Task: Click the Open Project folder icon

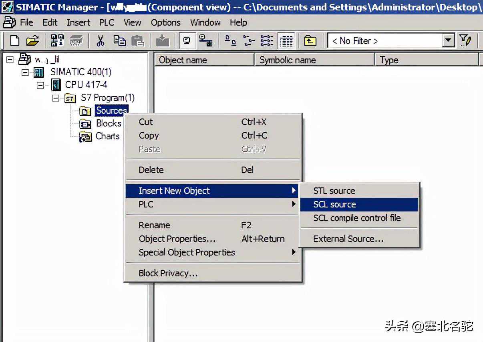Action: coord(33,40)
